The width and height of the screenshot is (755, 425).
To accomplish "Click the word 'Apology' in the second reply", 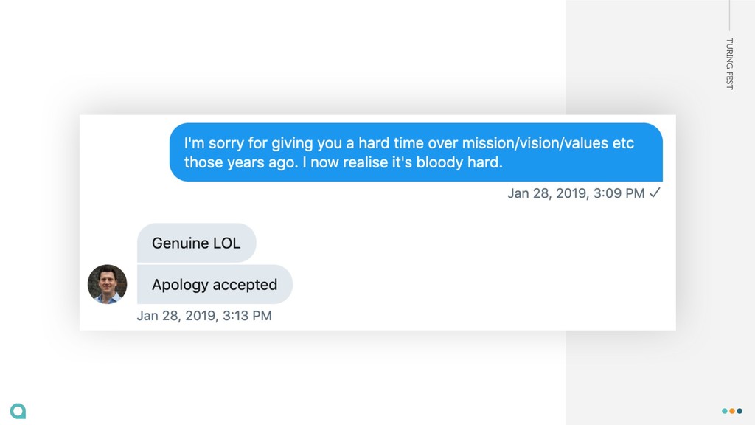I will (x=180, y=285).
